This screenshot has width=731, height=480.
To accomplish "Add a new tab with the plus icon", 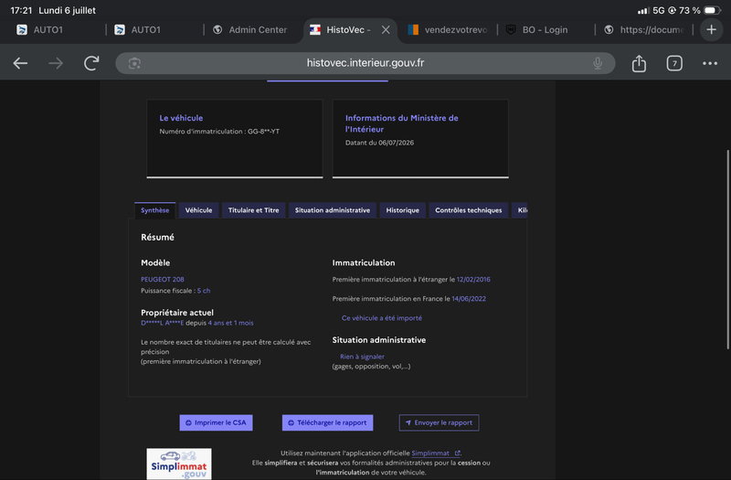I will tap(711, 30).
